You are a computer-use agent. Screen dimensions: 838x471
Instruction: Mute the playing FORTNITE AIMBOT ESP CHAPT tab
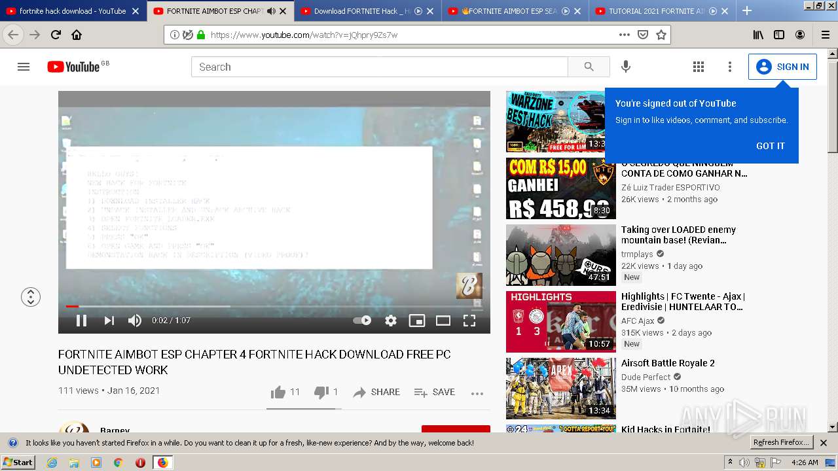(271, 11)
